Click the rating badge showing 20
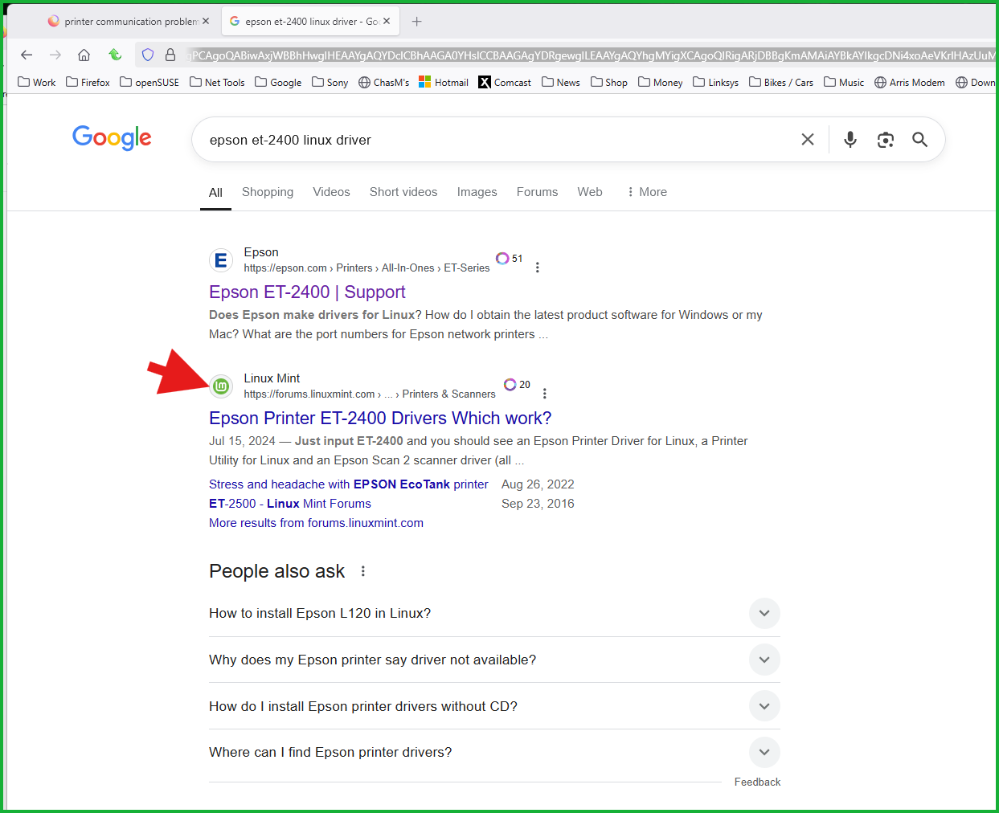This screenshot has width=999, height=813. point(517,385)
